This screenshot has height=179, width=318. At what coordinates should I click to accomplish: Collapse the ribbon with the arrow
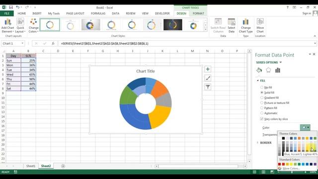coord(315,36)
